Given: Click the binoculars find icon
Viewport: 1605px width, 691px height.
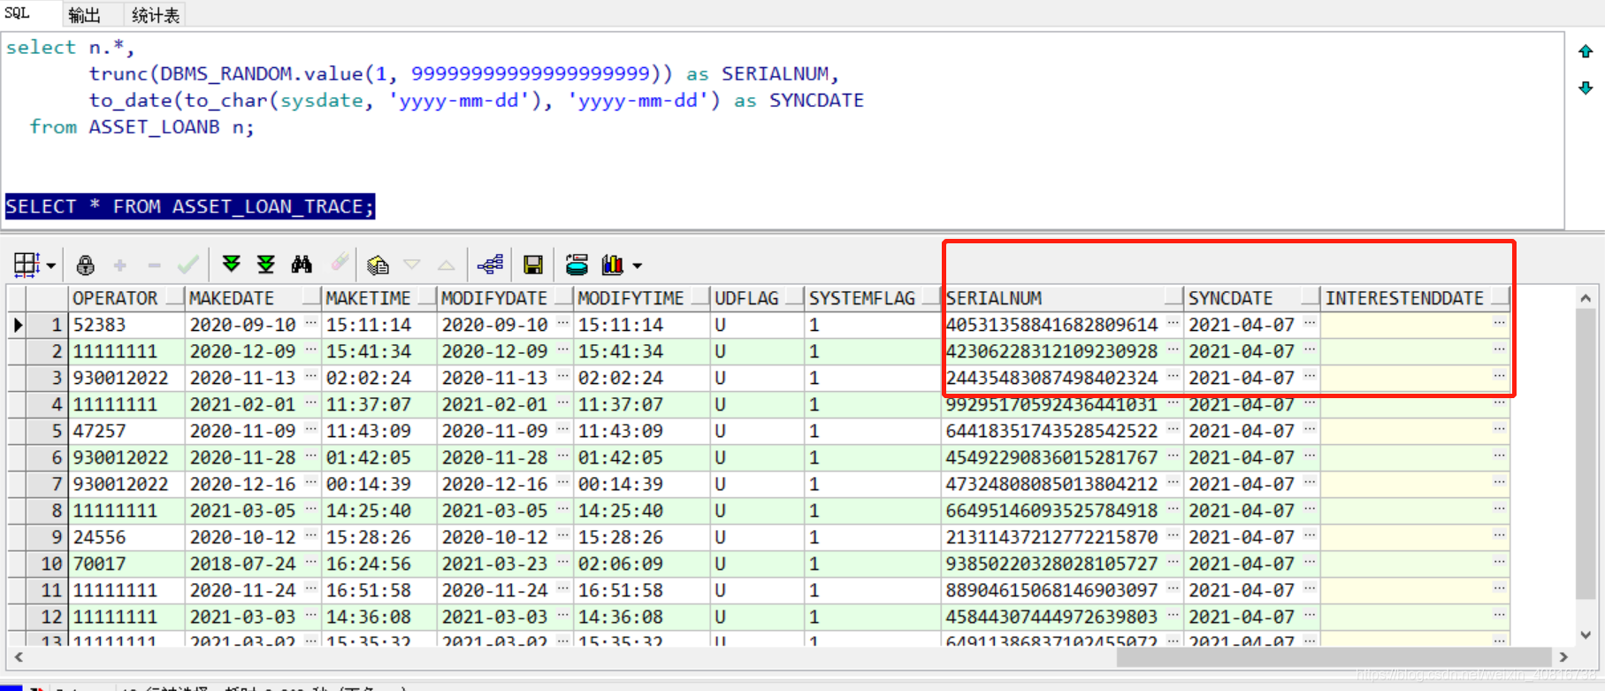Looking at the screenshot, I should (302, 264).
